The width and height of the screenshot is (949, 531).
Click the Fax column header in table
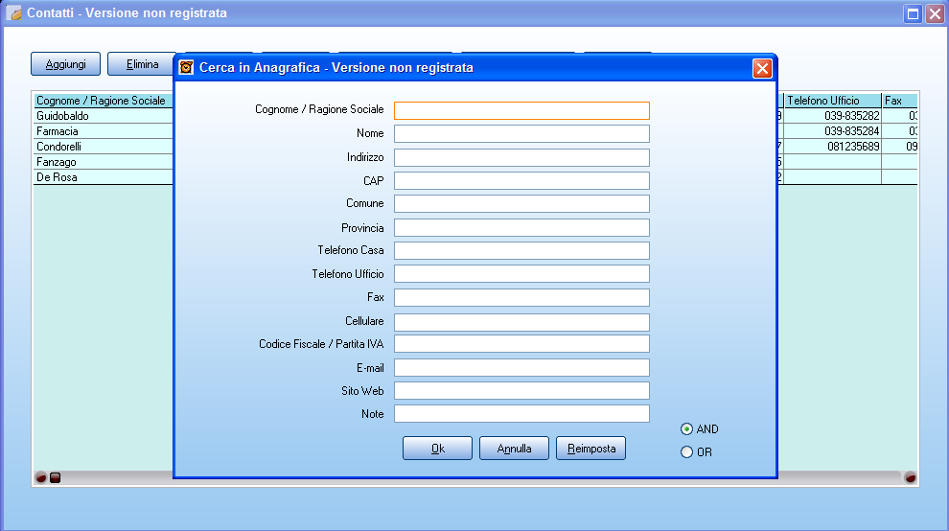(x=899, y=101)
